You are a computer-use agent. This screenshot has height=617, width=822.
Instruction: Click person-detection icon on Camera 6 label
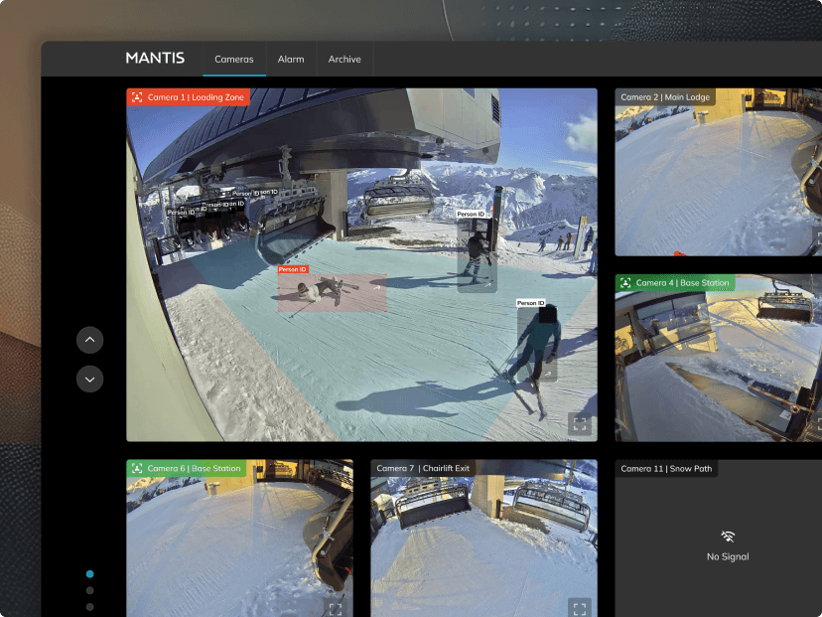point(137,468)
